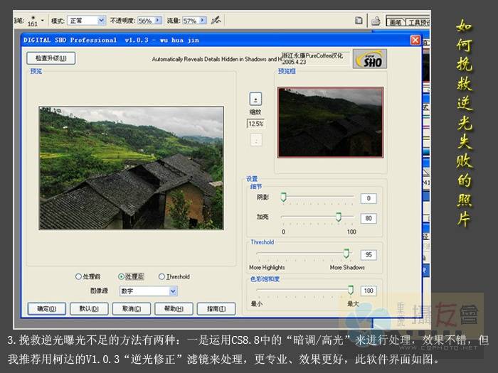
Task: Click the 确定(O) OK button
Action: pos(47,308)
